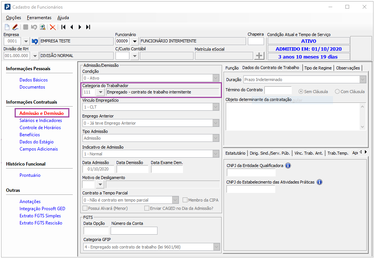Switch to the Observações tab

click(348, 68)
